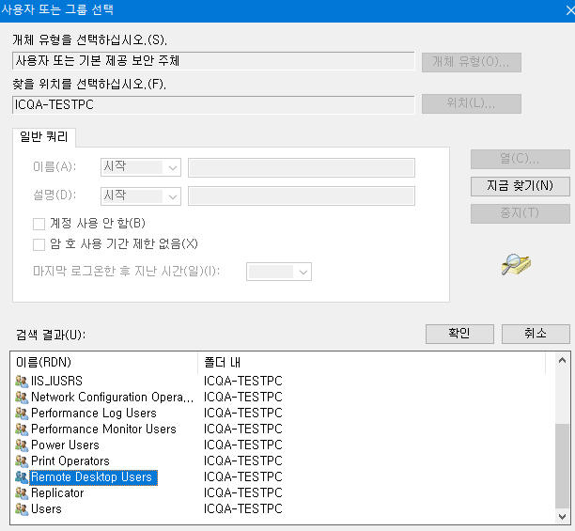Image resolution: width=575 pixels, height=531 pixels.
Task: Select Print Operators entry
Action: click(70, 461)
